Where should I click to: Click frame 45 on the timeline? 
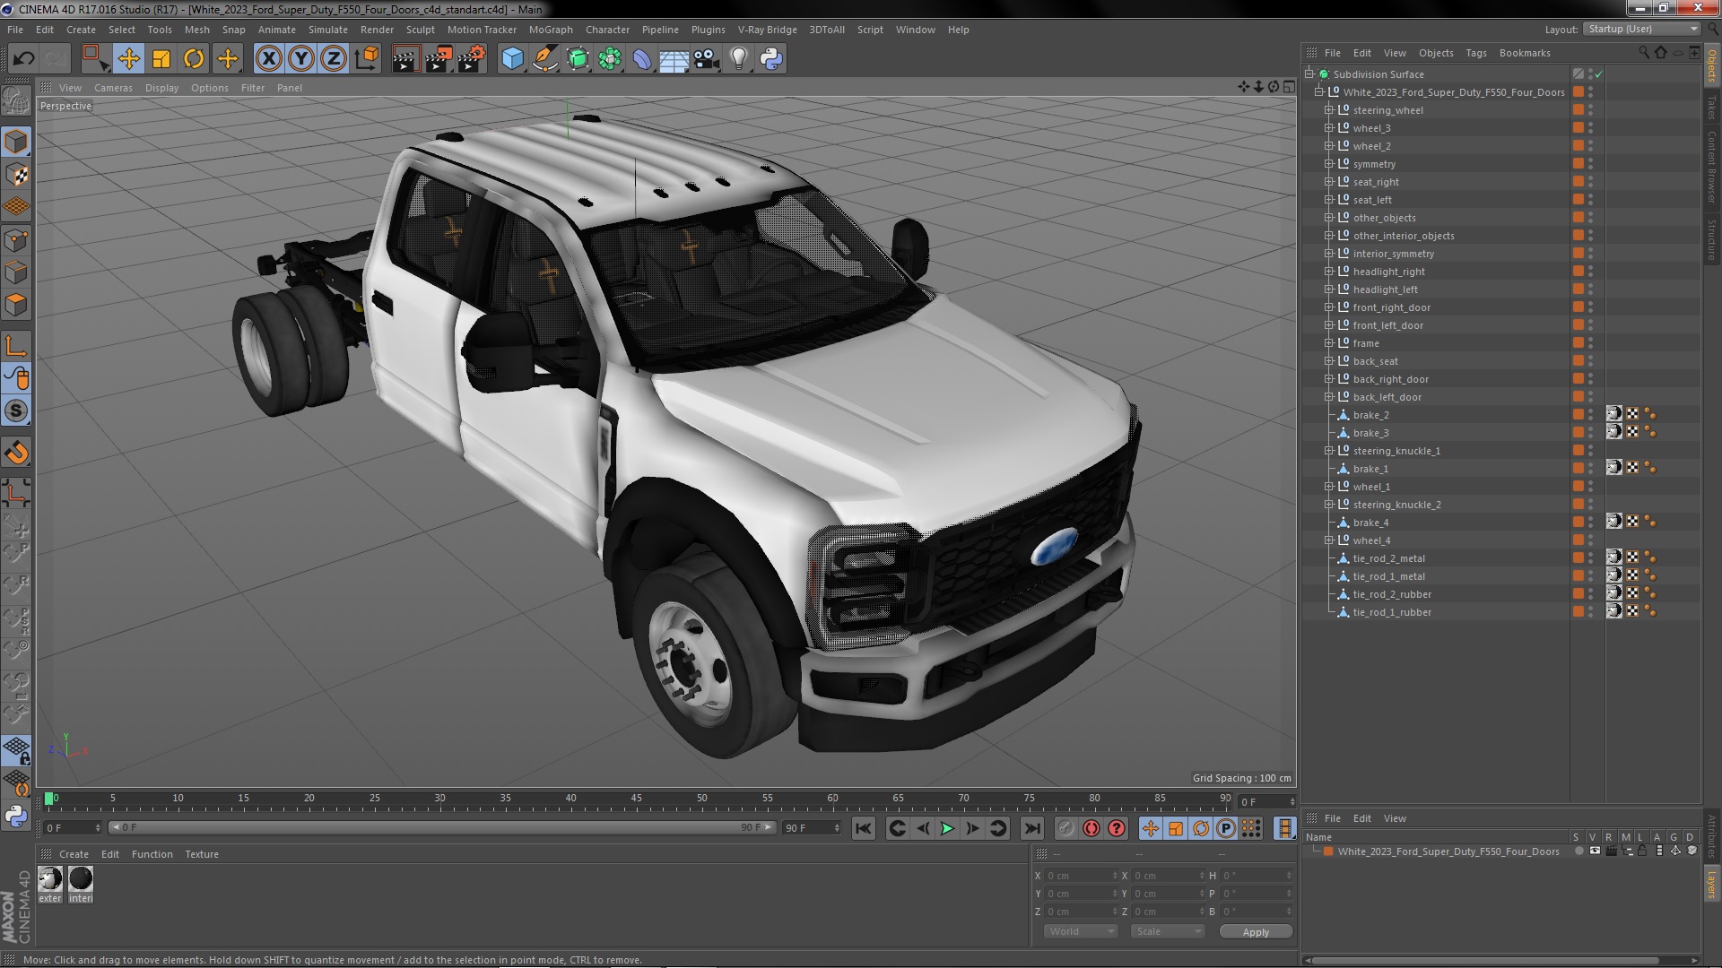[x=636, y=799]
